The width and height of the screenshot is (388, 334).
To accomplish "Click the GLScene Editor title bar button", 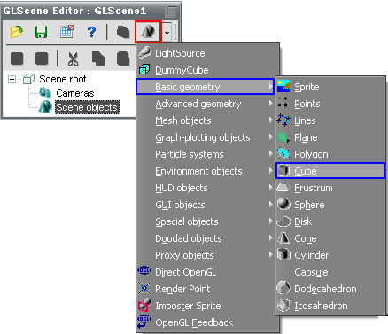I will coord(171,12).
